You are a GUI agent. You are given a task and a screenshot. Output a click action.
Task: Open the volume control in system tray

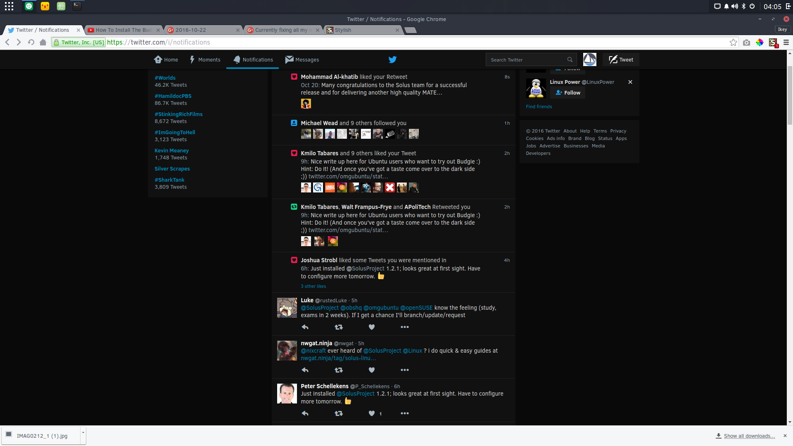735,6
